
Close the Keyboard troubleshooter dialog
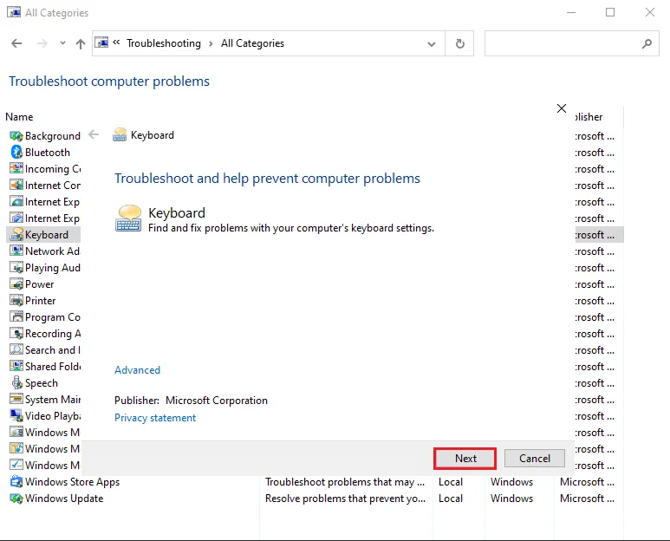pos(562,108)
